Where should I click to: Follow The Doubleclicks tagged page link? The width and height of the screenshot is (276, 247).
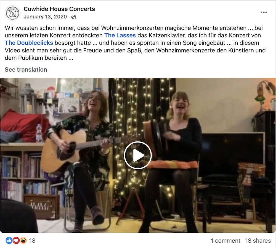pos(29,43)
